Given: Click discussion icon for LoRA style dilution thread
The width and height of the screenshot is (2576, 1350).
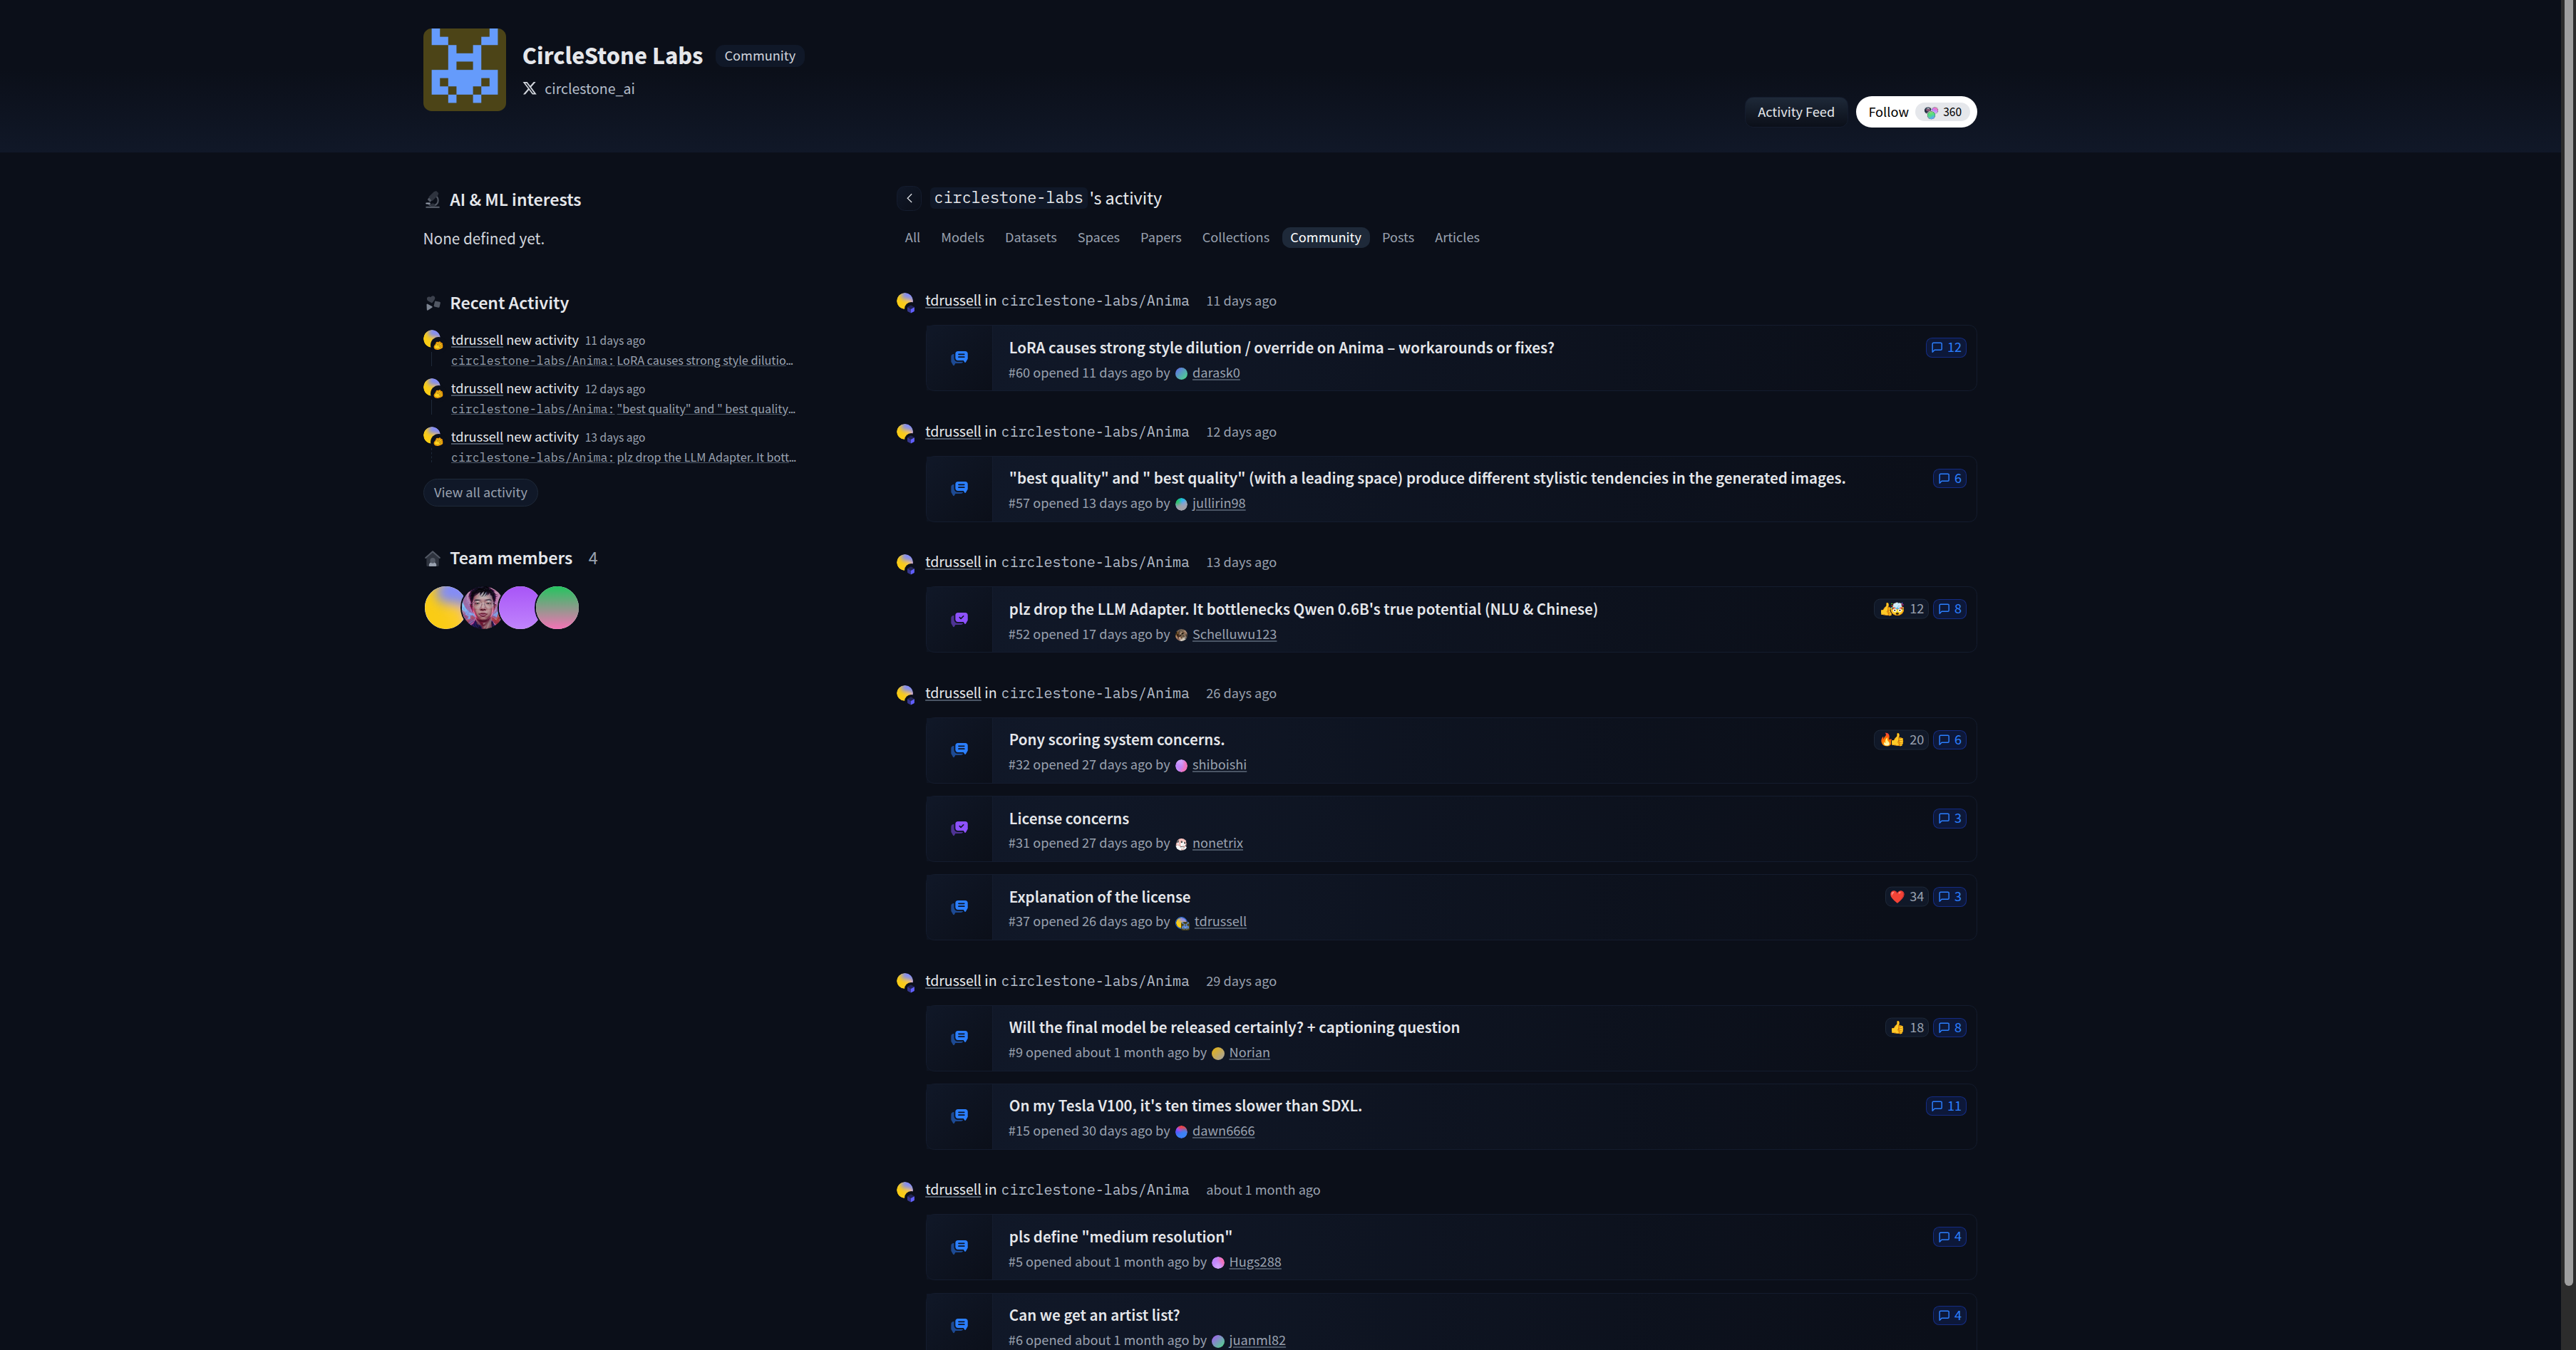Looking at the screenshot, I should click(x=959, y=358).
